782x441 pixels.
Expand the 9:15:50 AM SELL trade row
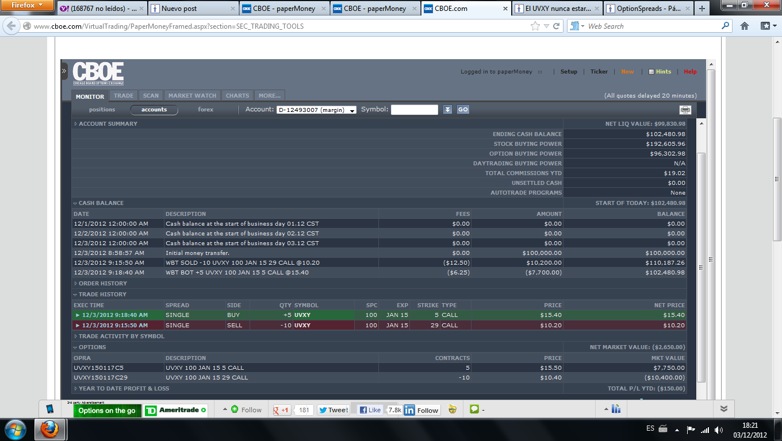78,326
